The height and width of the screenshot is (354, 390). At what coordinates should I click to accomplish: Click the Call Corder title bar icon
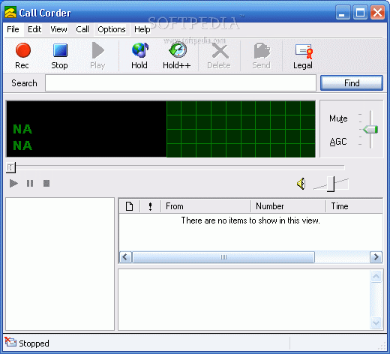point(10,13)
